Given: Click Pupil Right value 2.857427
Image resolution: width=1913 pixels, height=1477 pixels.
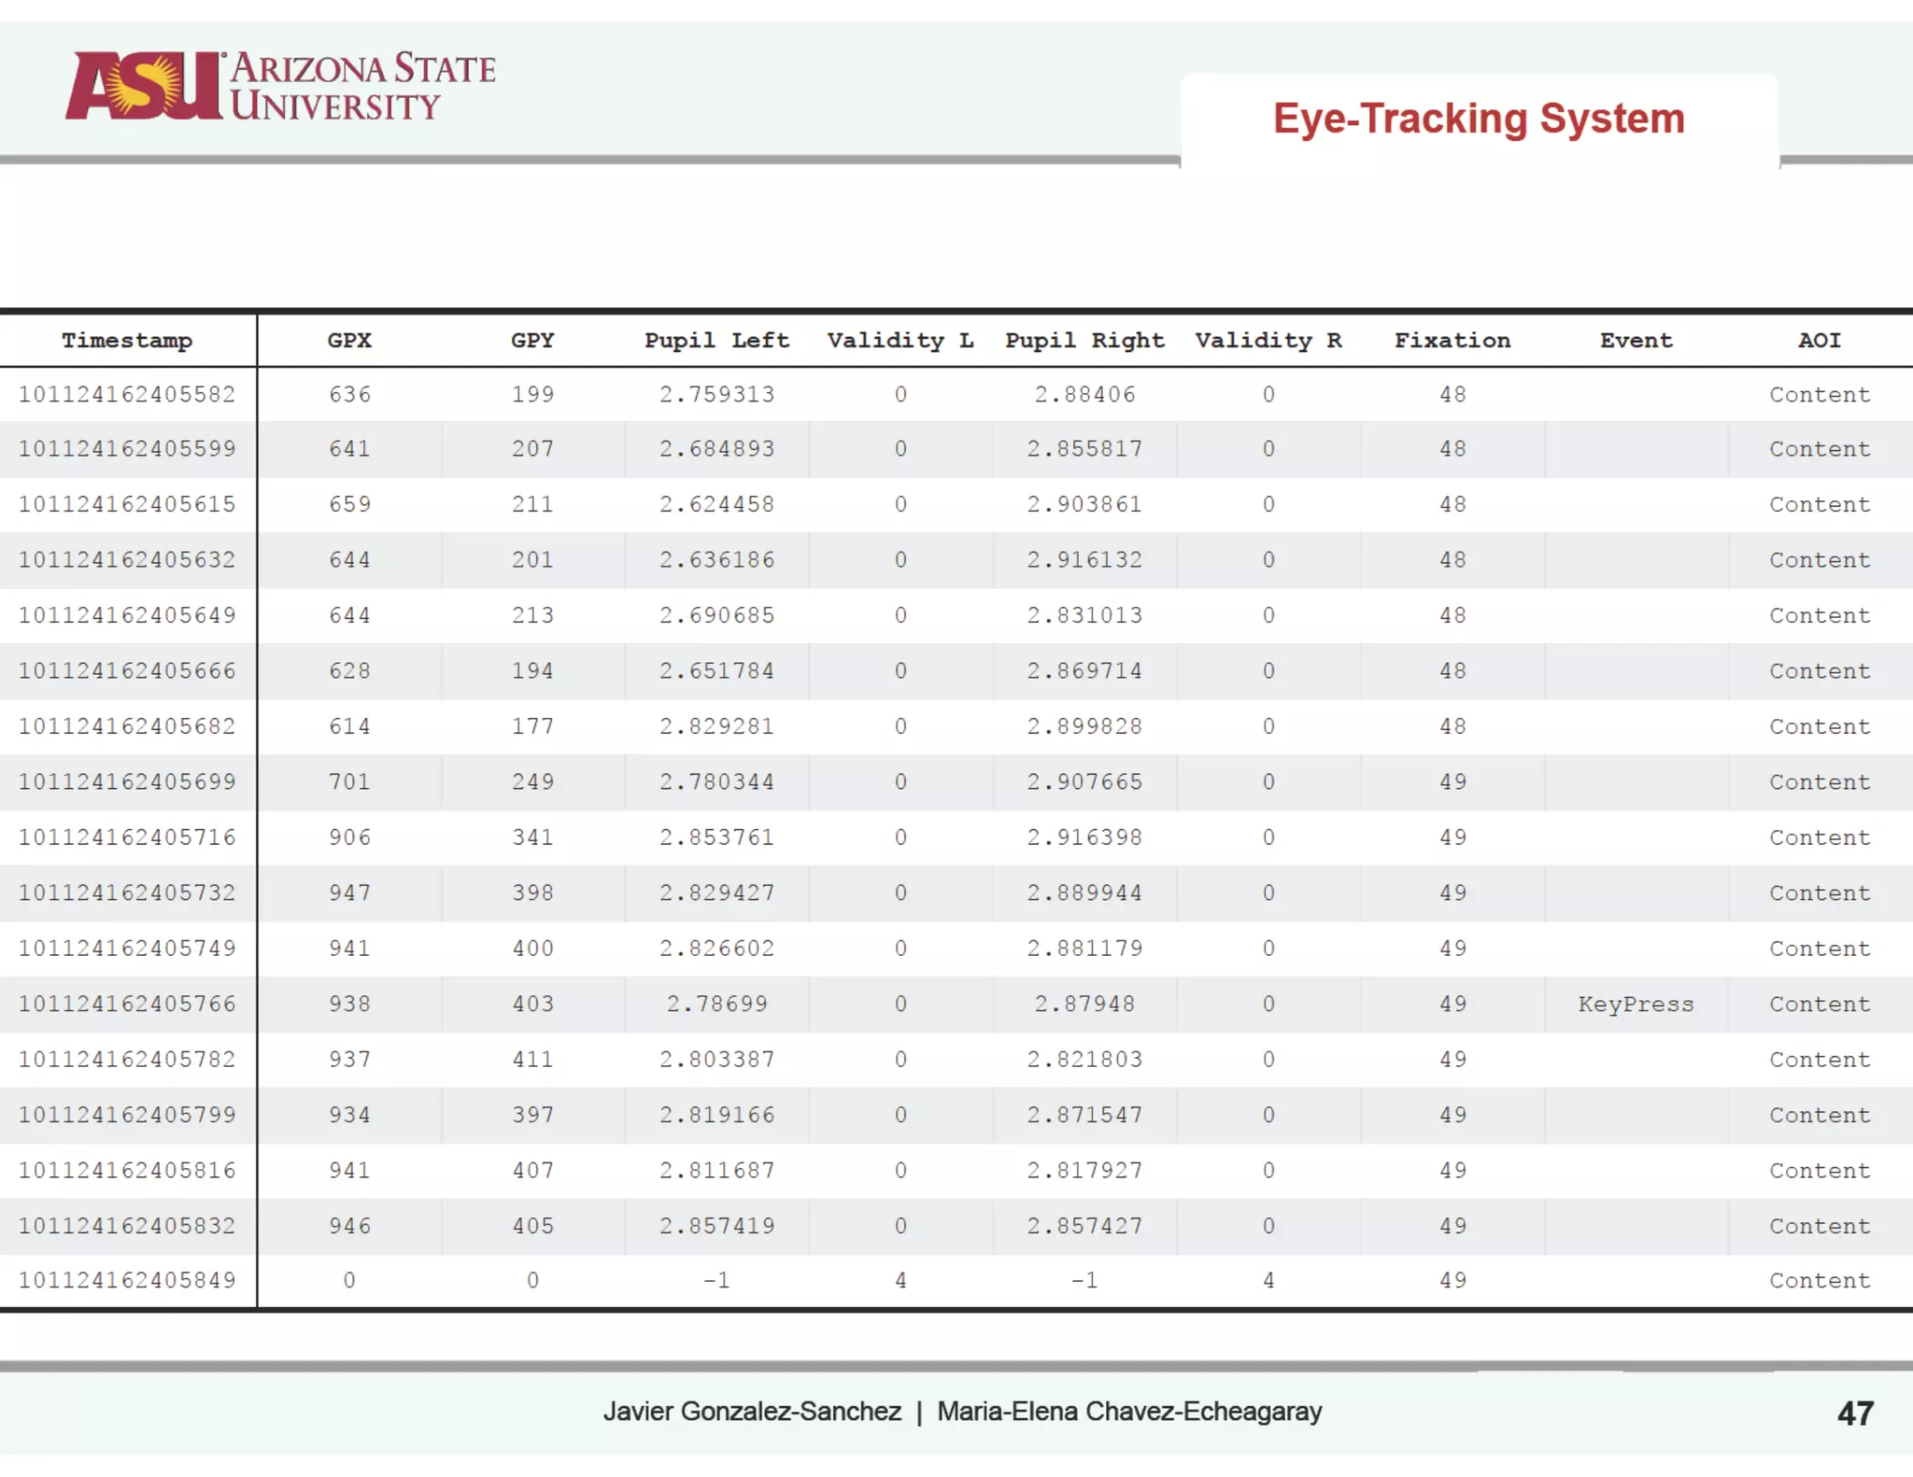Looking at the screenshot, I should 1084,1226.
